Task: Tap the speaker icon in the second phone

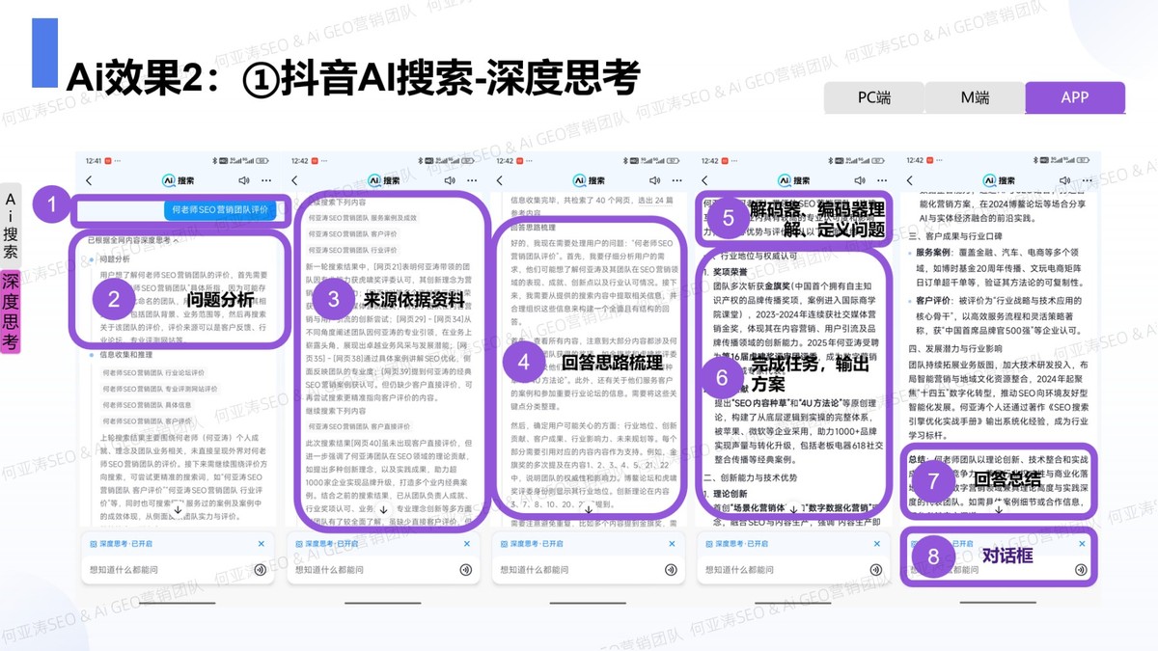Action: point(449,180)
